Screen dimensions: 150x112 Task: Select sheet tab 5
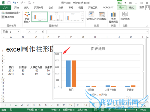point(40,105)
